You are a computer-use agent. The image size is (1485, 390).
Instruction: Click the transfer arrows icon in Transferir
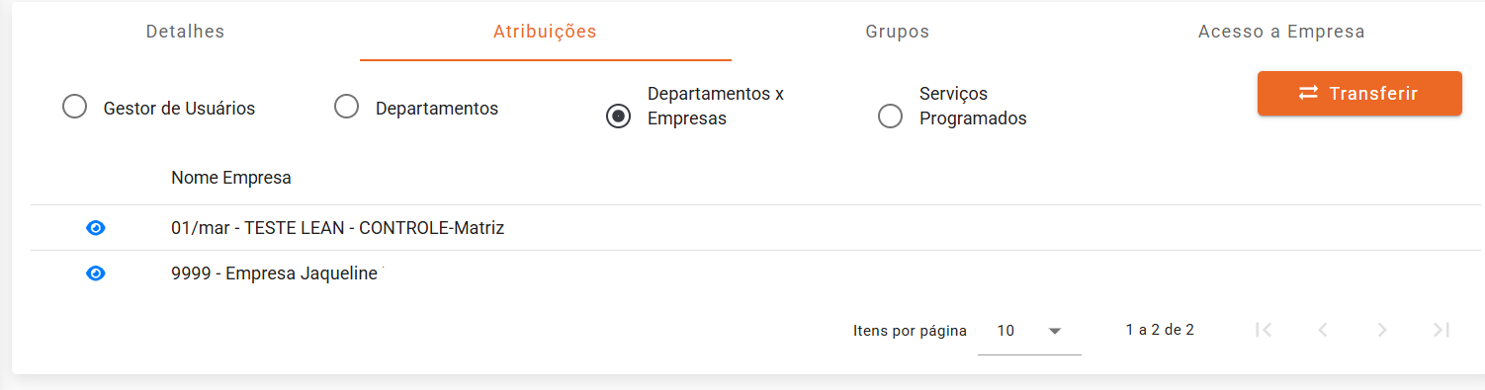coord(1308,93)
